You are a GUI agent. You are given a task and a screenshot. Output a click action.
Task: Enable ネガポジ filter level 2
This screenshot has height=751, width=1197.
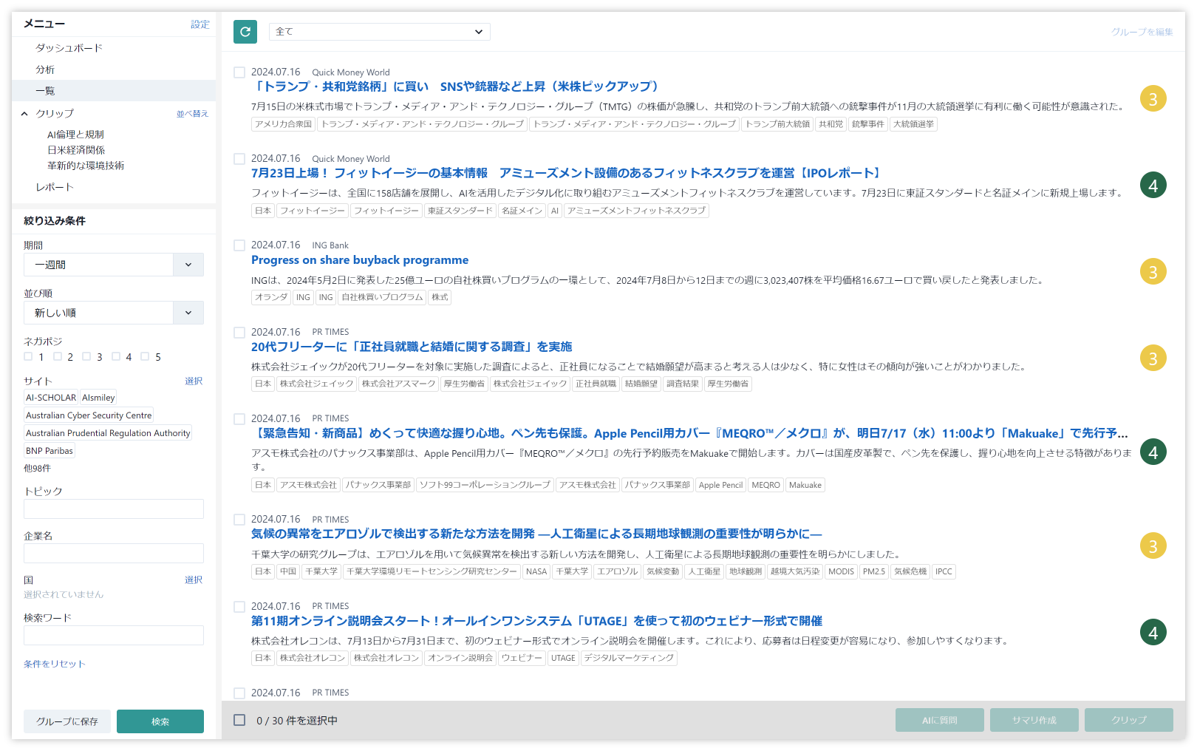58,356
